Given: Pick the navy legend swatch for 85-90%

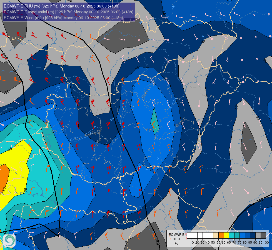Looking at the screenshot, I should (x=253, y=236).
